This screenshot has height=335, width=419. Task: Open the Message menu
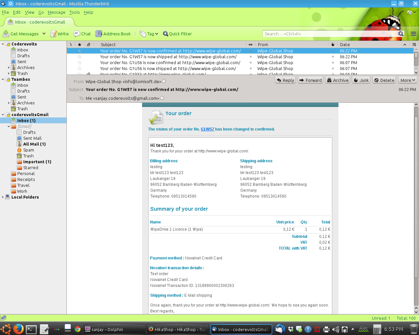57,12
